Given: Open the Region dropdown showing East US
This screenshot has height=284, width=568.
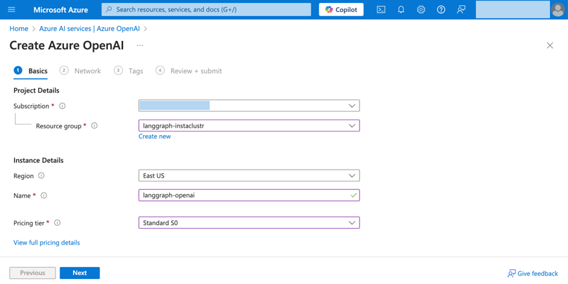Looking at the screenshot, I should pyautogui.click(x=249, y=175).
